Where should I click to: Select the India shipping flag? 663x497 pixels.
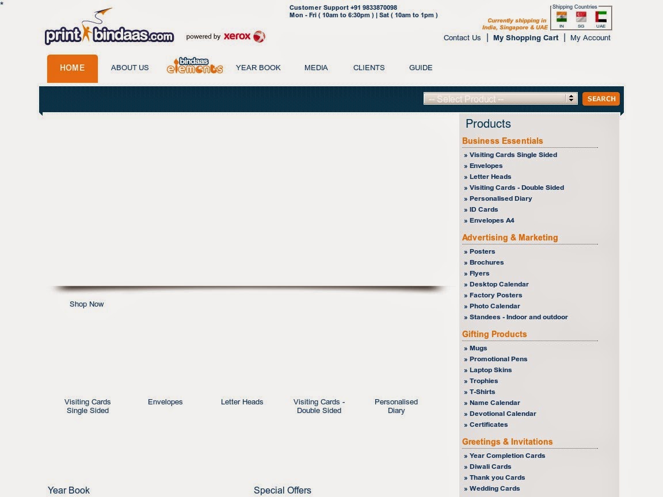(x=562, y=17)
